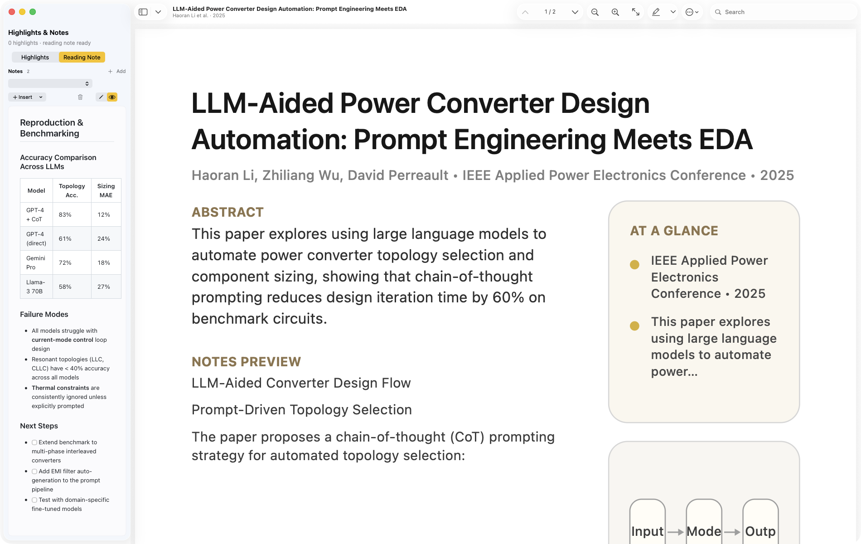Image resolution: width=861 pixels, height=544 pixels.
Task: Zoom in on the document
Action: pyautogui.click(x=615, y=12)
